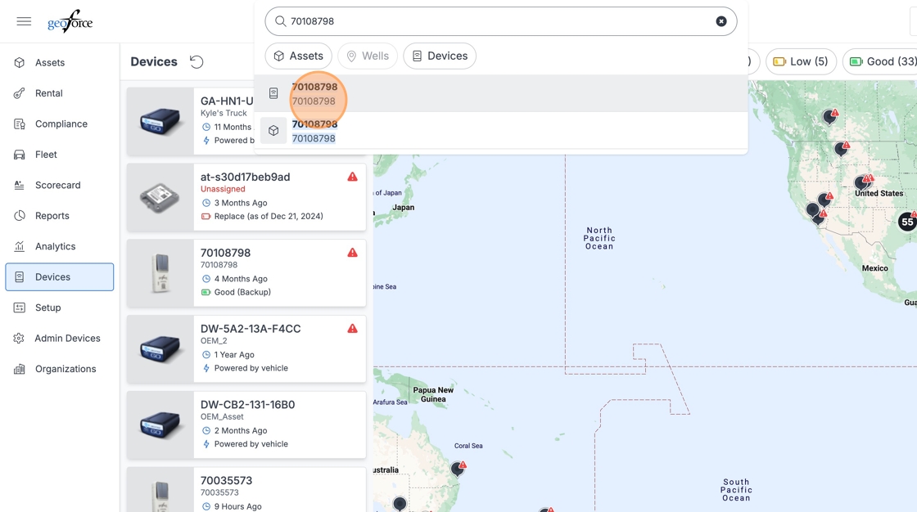Click the Good battery filter button

point(882,61)
